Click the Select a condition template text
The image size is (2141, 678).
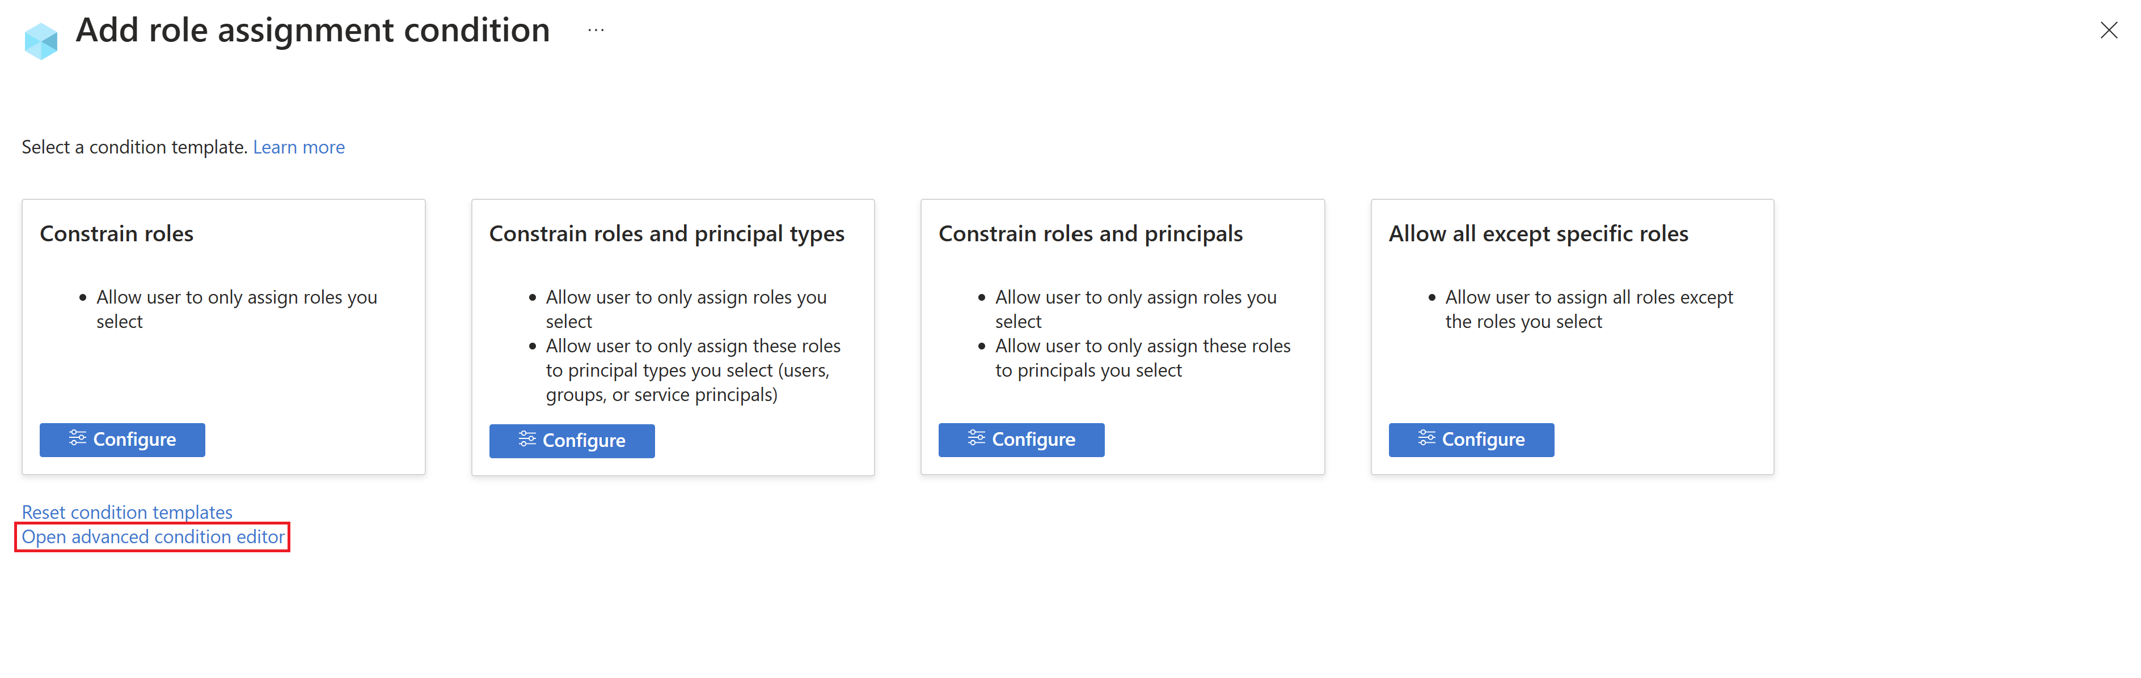pyautogui.click(x=134, y=147)
